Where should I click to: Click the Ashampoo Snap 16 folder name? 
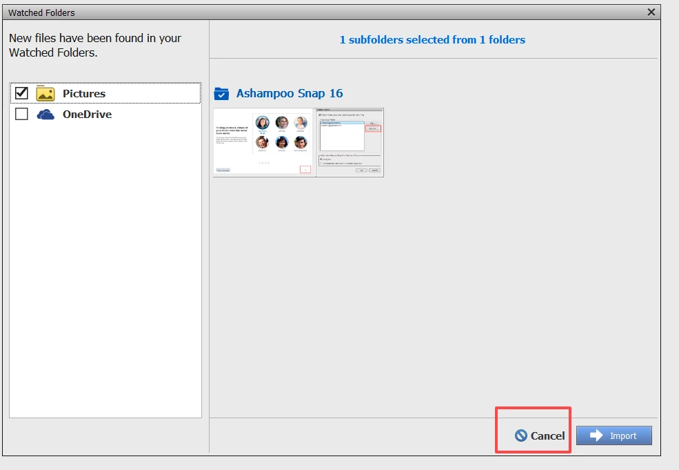pos(290,93)
